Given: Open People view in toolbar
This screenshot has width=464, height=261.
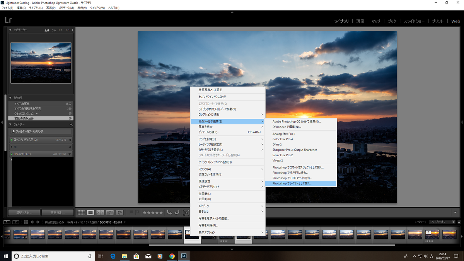Looking at the screenshot, I should click(x=119, y=212).
